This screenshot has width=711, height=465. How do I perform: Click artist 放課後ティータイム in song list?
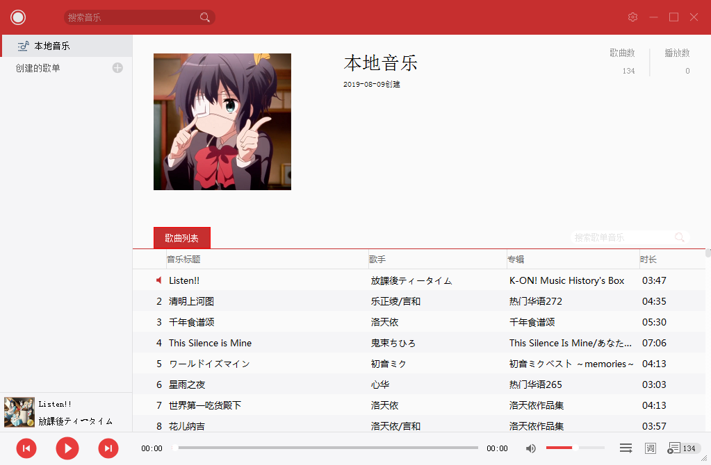(x=411, y=280)
